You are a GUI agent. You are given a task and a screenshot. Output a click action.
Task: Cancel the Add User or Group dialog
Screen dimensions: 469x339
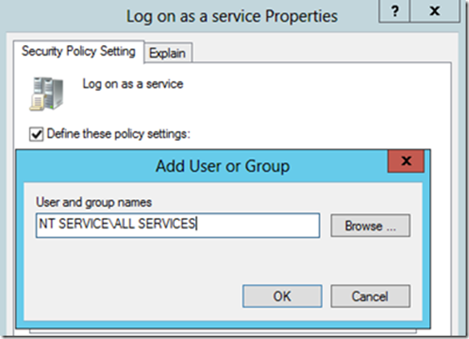[371, 297]
